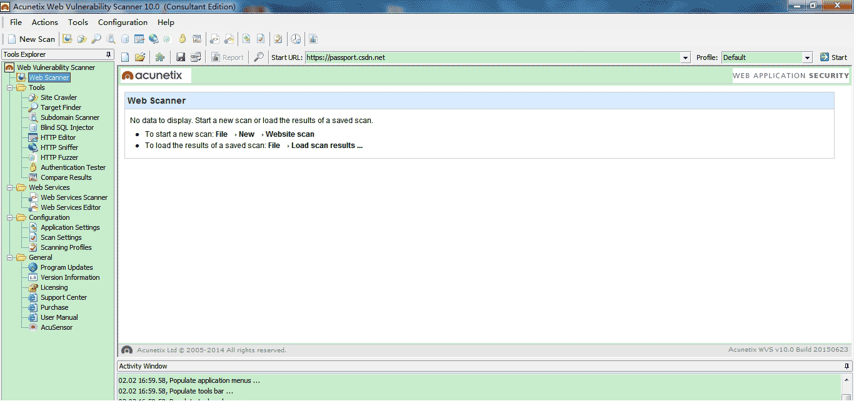Pin the Tools Explorer panel
Image resolution: width=854 pixels, height=416 pixels.
109,54
